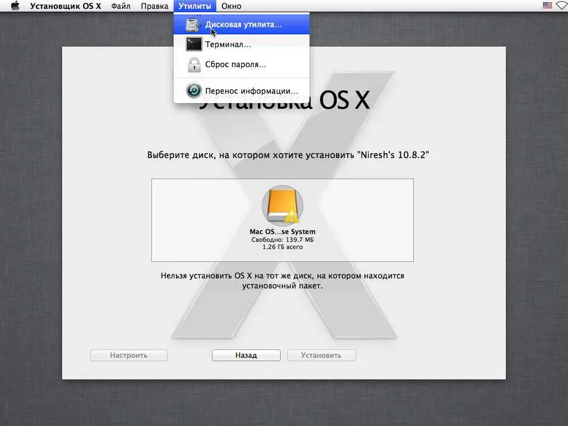This screenshot has height=426, width=568.
Task: Click the Terminal icon in the Утилиты menu
Action: pos(194,44)
